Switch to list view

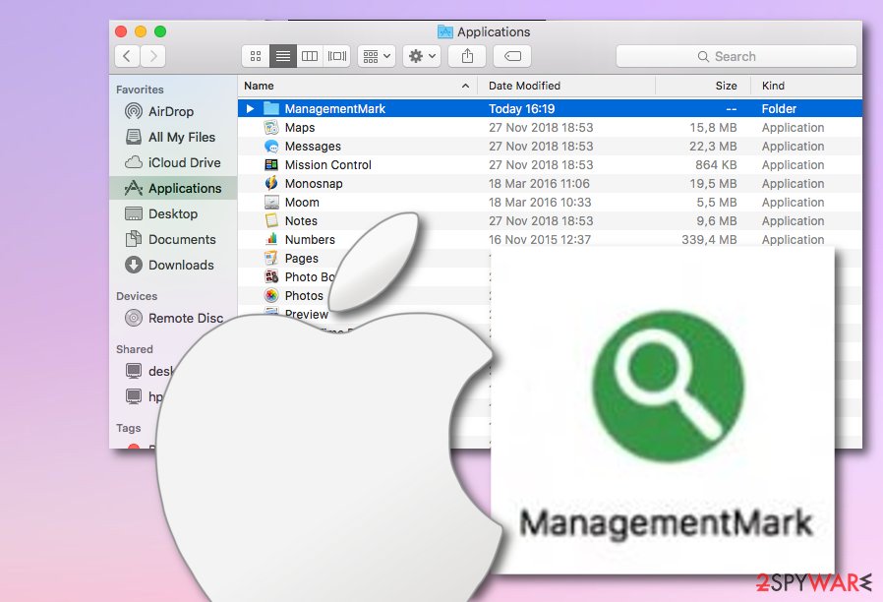click(282, 56)
